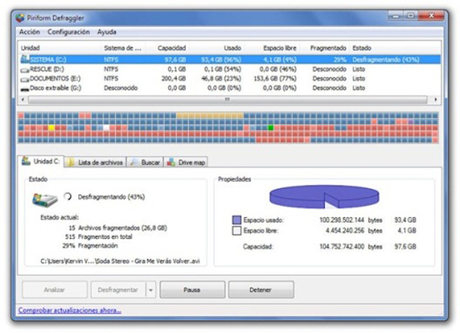Expand the Desfragmentar dropdown arrow
Viewport: 460px width, 333px height.
point(151,290)
